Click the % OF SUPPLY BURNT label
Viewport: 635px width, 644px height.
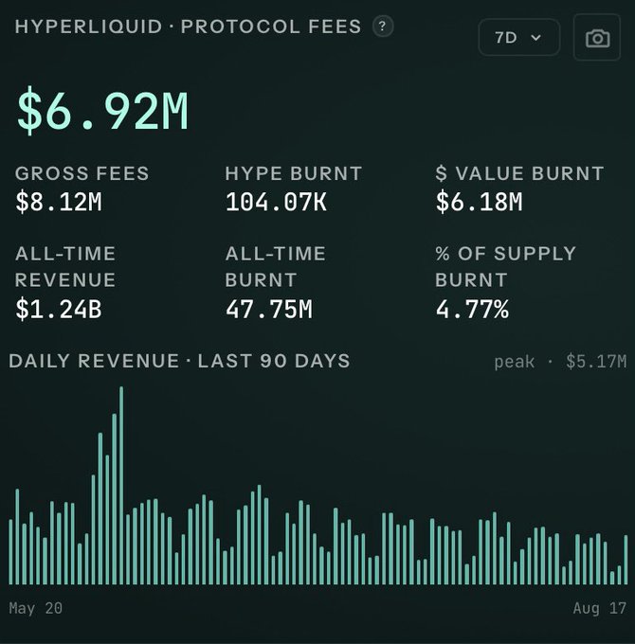(505, 266)
